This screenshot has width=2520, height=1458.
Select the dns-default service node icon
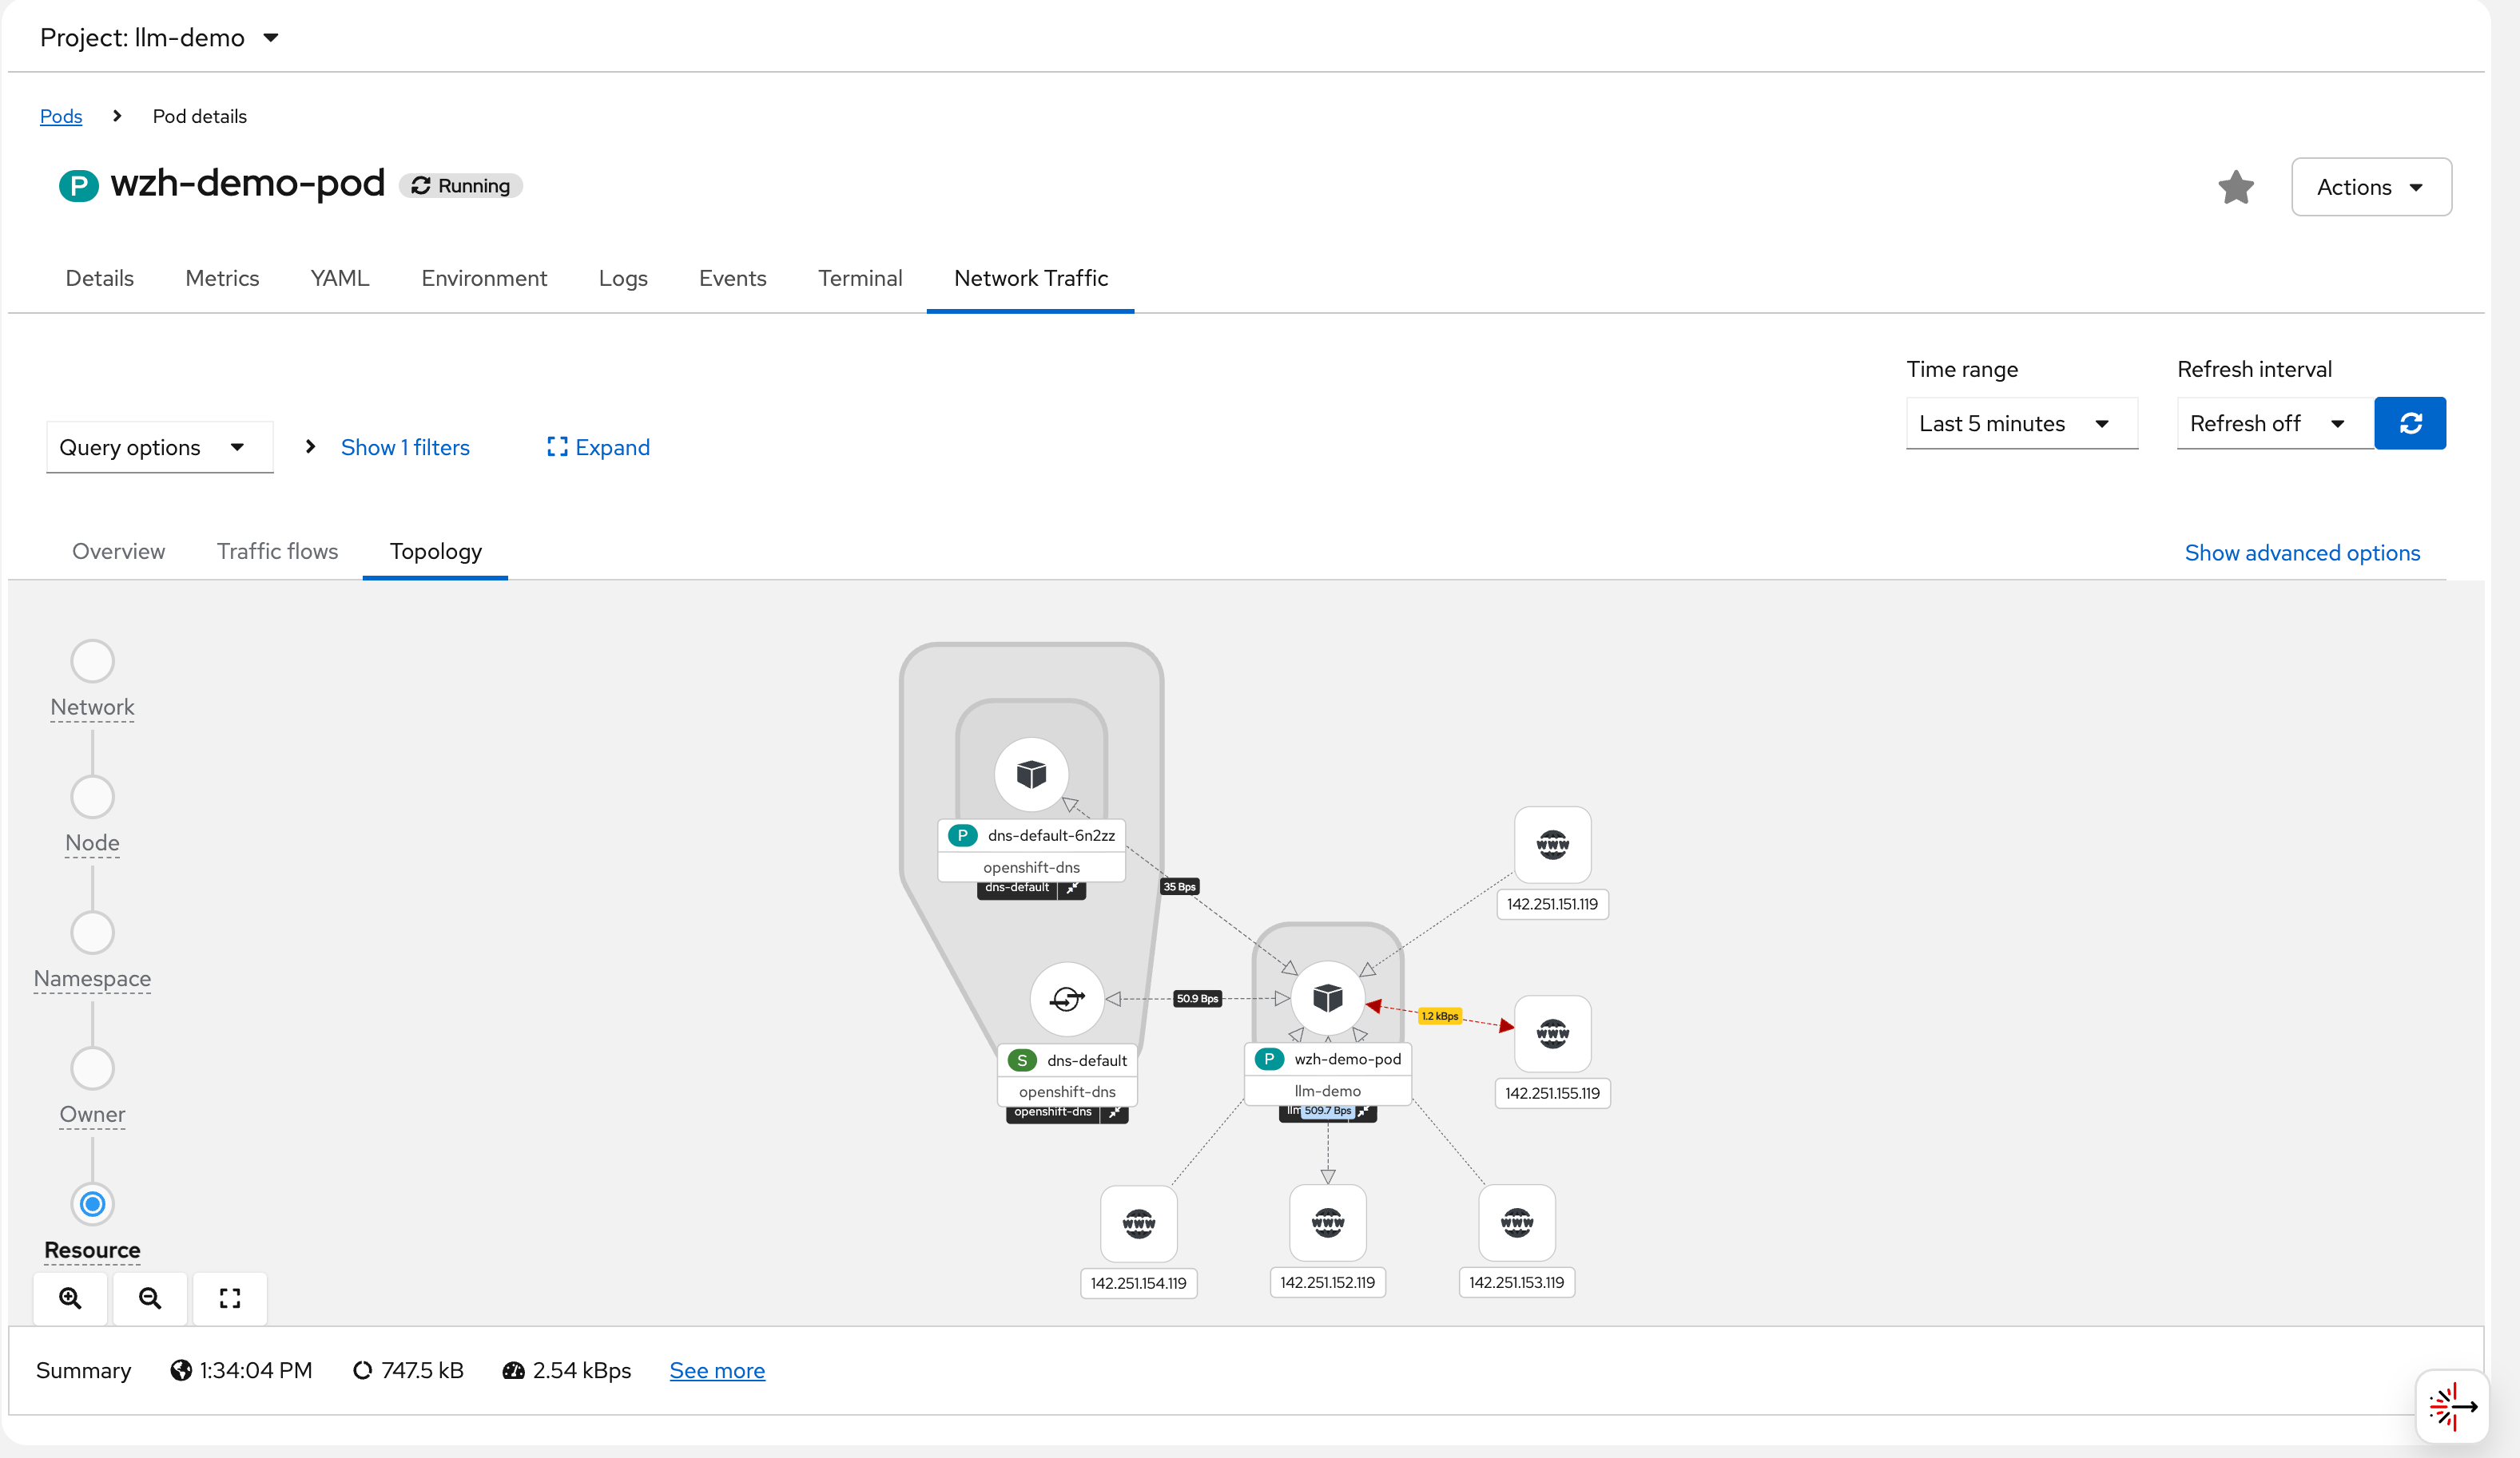(1067, 998)
